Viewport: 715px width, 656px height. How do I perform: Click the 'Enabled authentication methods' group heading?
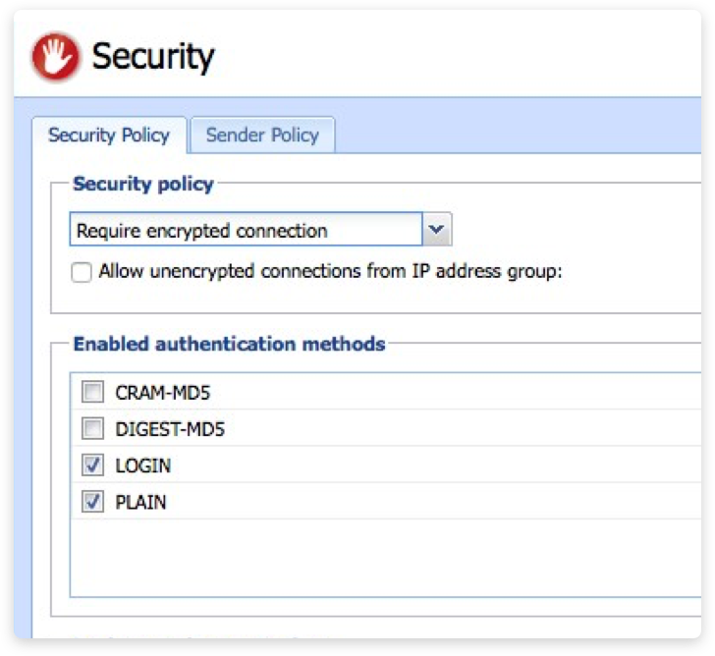pos(229,344)
